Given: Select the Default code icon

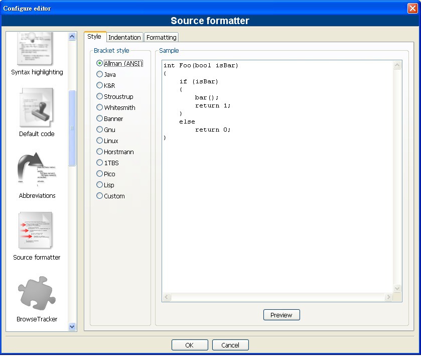Looking at the screenshot, I should tap(37, 108).
